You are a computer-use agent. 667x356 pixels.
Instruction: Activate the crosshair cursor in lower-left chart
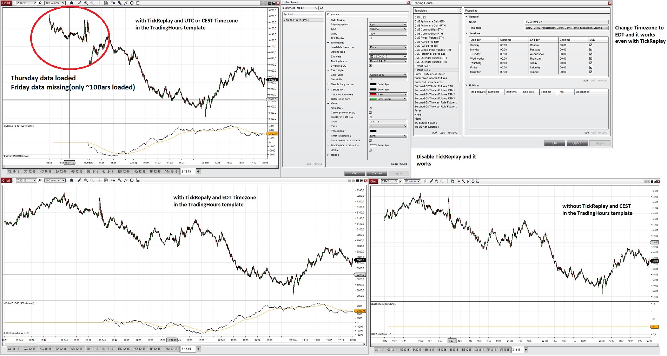tap(99, 180)
